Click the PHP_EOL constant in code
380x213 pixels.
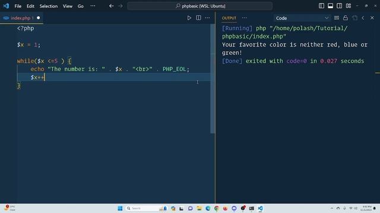tap(174, 69)
